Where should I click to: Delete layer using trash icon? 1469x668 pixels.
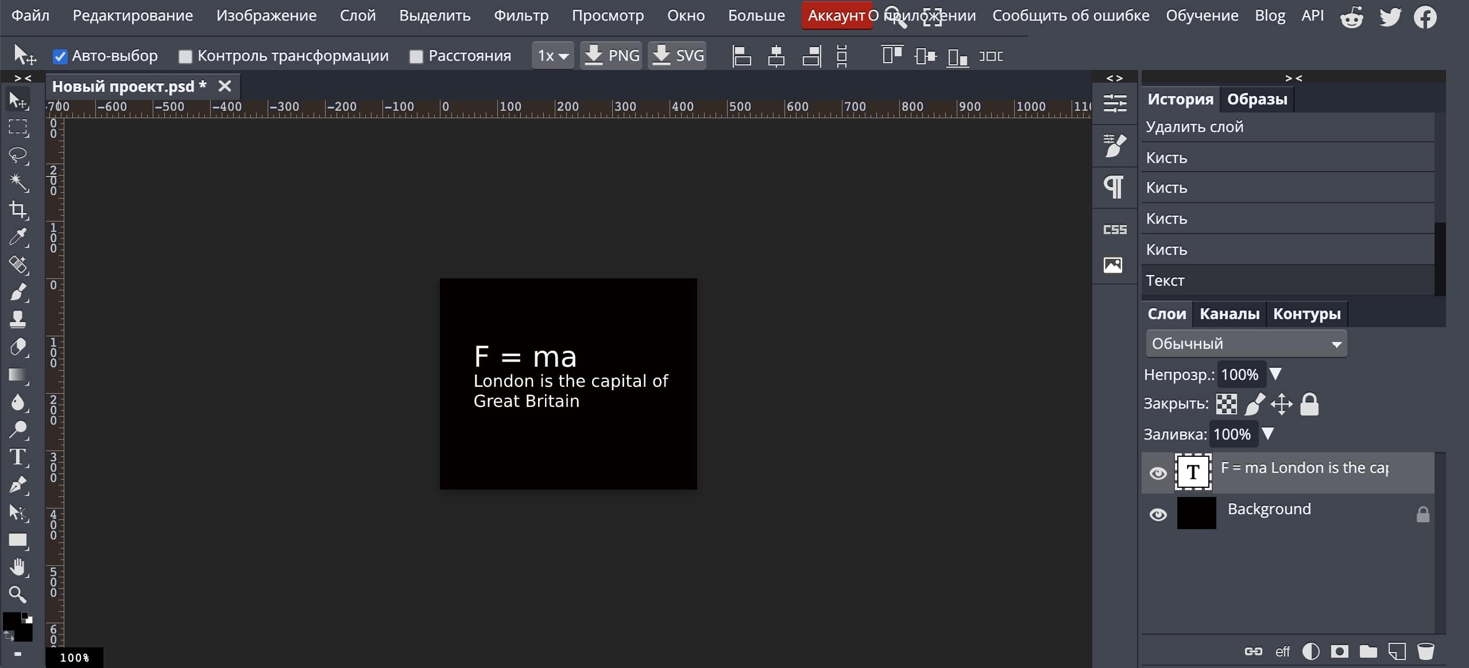(1425, 651)
